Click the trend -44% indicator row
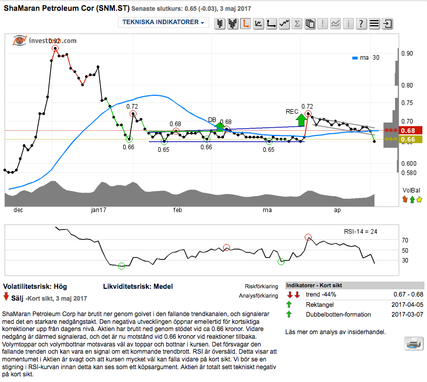427x382 pixels. 354,294
